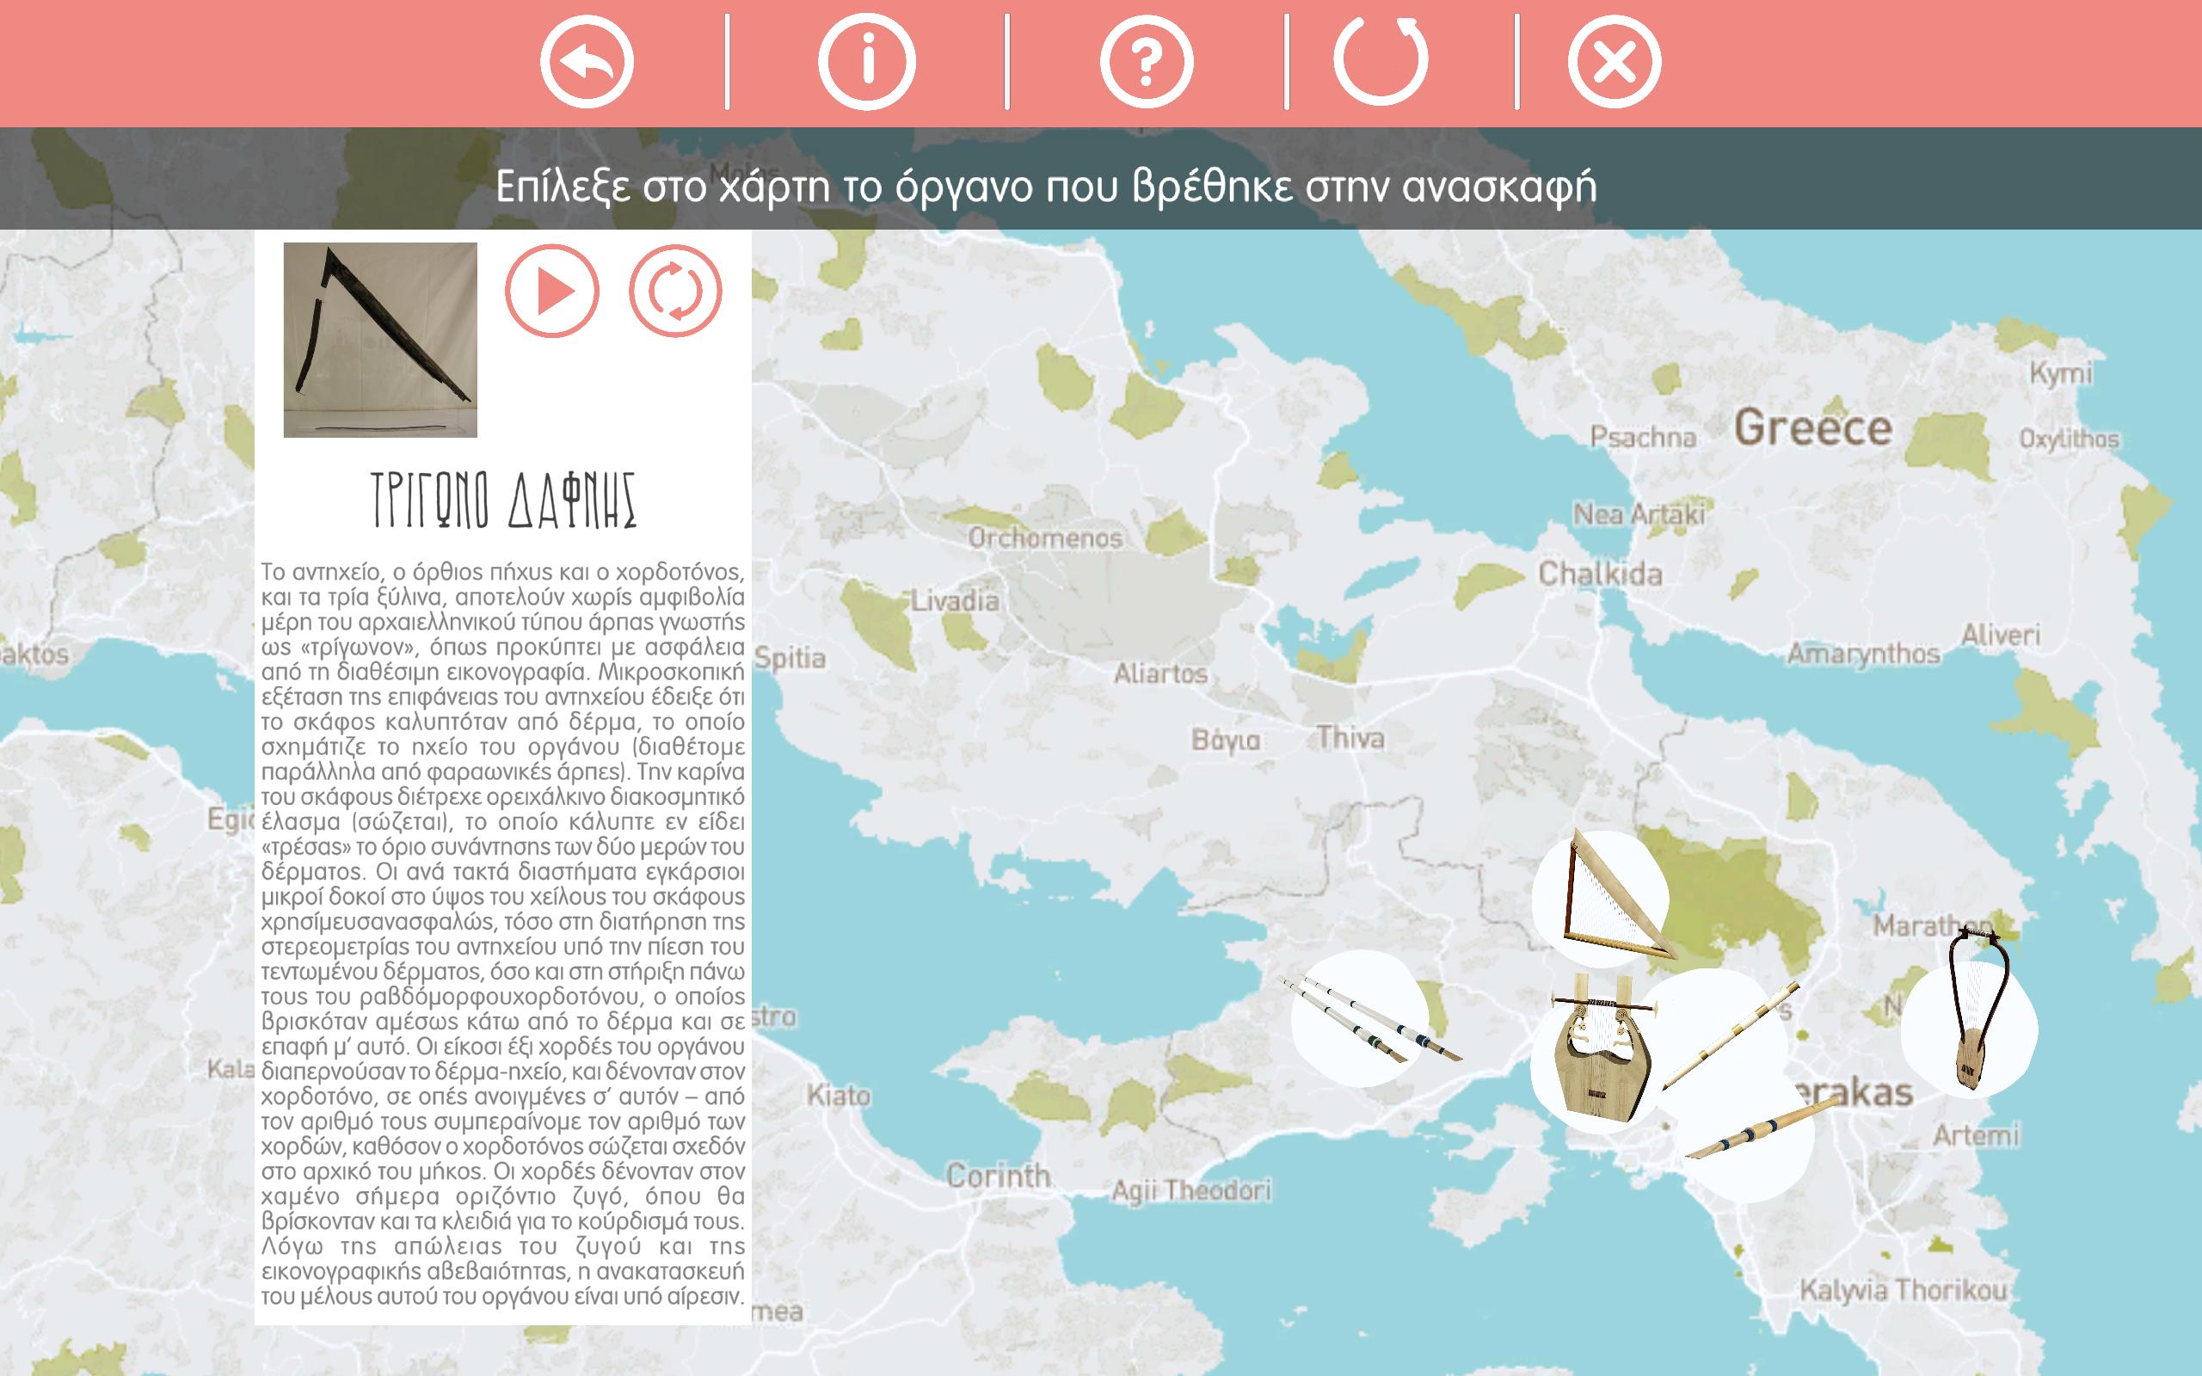Click the Corinth map label

click(x=998, y=1176)
